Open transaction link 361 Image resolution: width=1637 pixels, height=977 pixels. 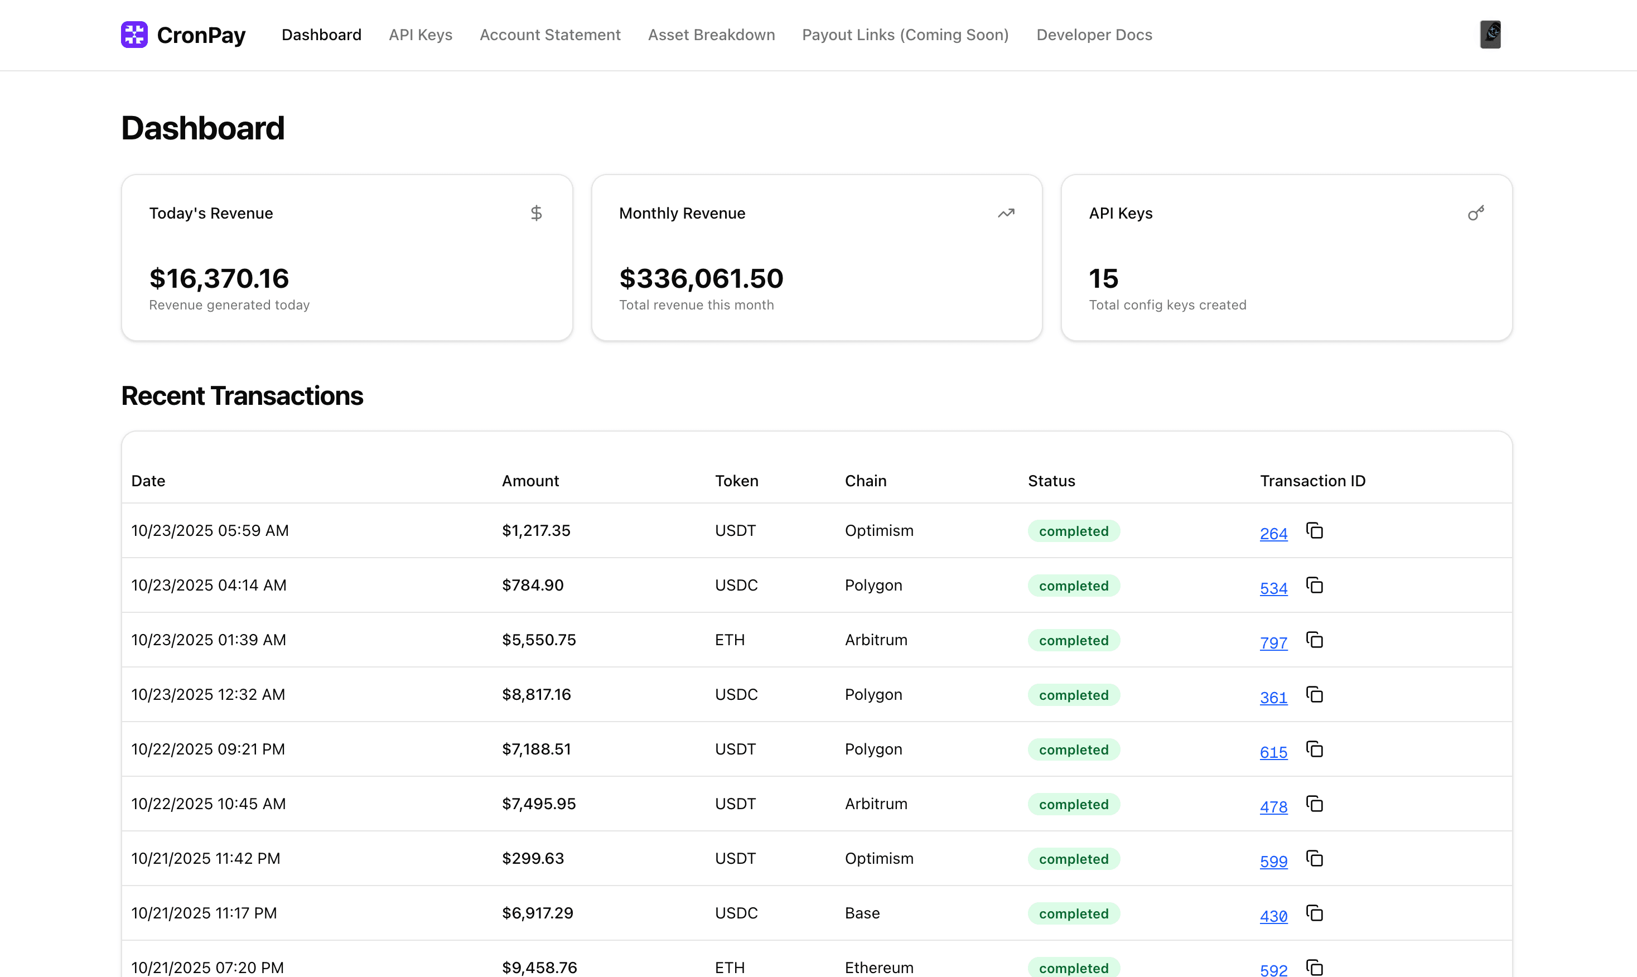[x=1273, y=698]
